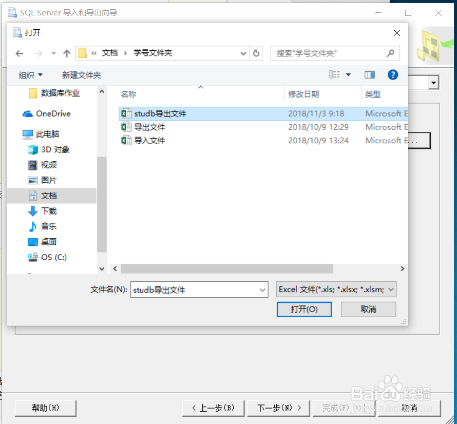The image size is (457, 424).
Task: Click 取消 in the open dialog
Action: (x=368, y=309)
